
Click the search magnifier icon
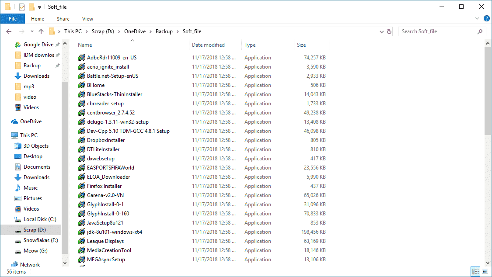pos(480,31)
